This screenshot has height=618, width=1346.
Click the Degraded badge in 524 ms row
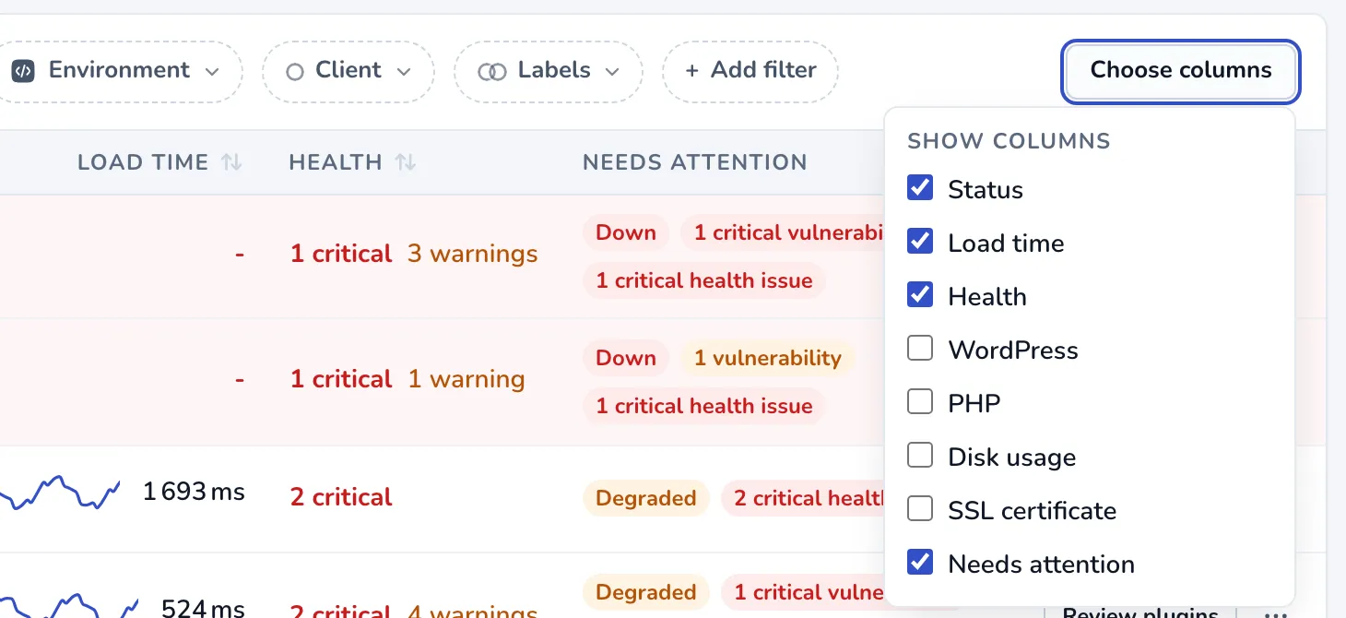[646, 592]
